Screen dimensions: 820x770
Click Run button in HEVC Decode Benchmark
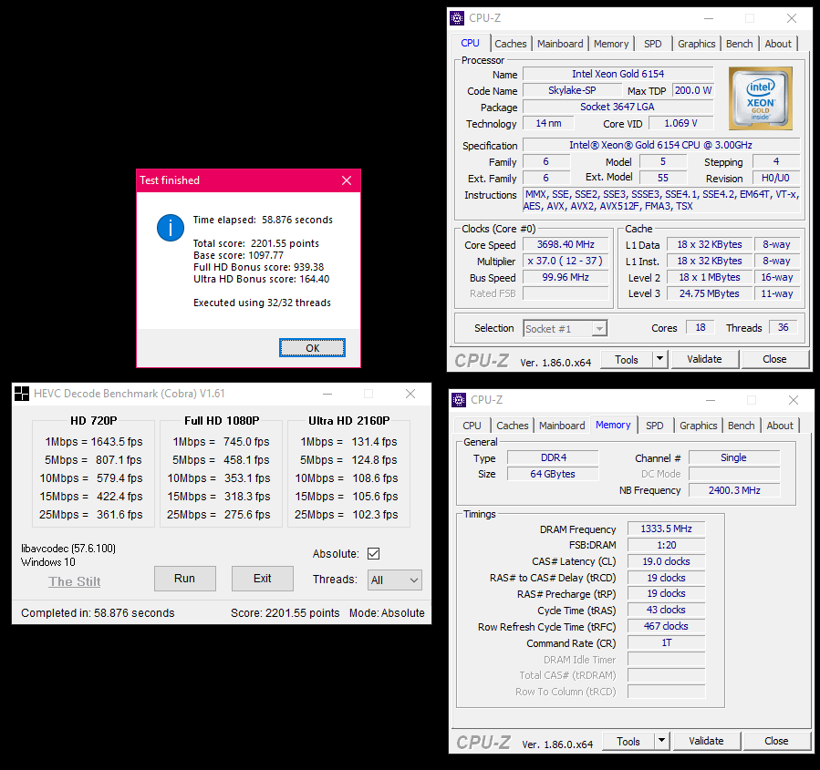point(184,579)
